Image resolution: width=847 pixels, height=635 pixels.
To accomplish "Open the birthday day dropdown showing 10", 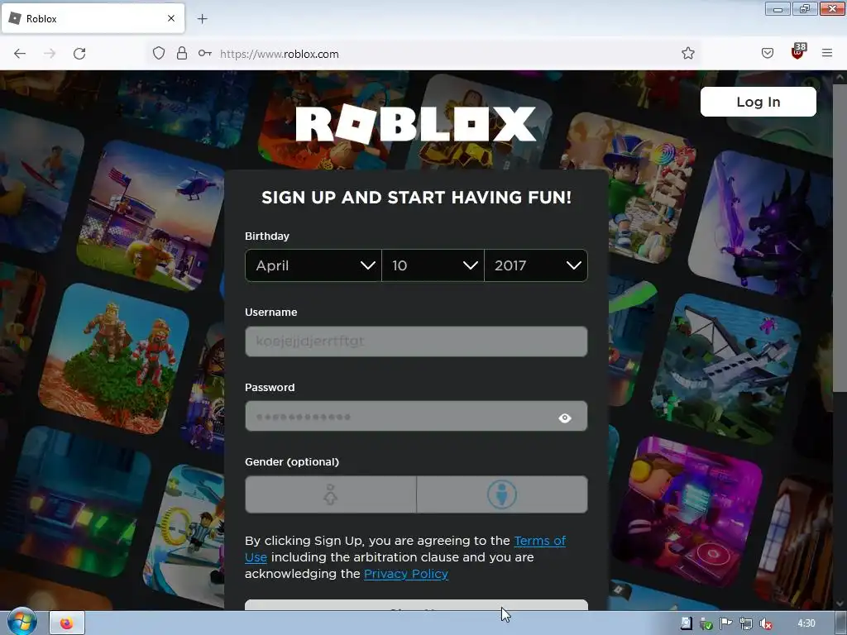I will (x=433, y=265).
